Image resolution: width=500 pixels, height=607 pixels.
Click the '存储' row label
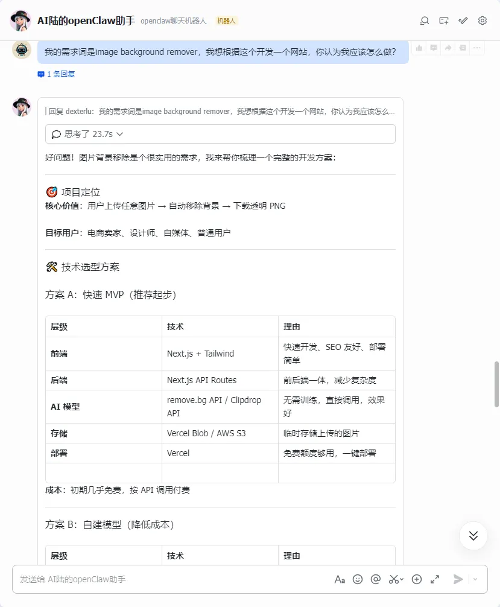(x=59, y=433)
